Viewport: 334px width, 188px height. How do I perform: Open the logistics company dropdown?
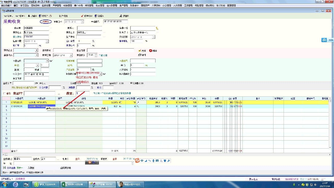click(x=37, y=50)
